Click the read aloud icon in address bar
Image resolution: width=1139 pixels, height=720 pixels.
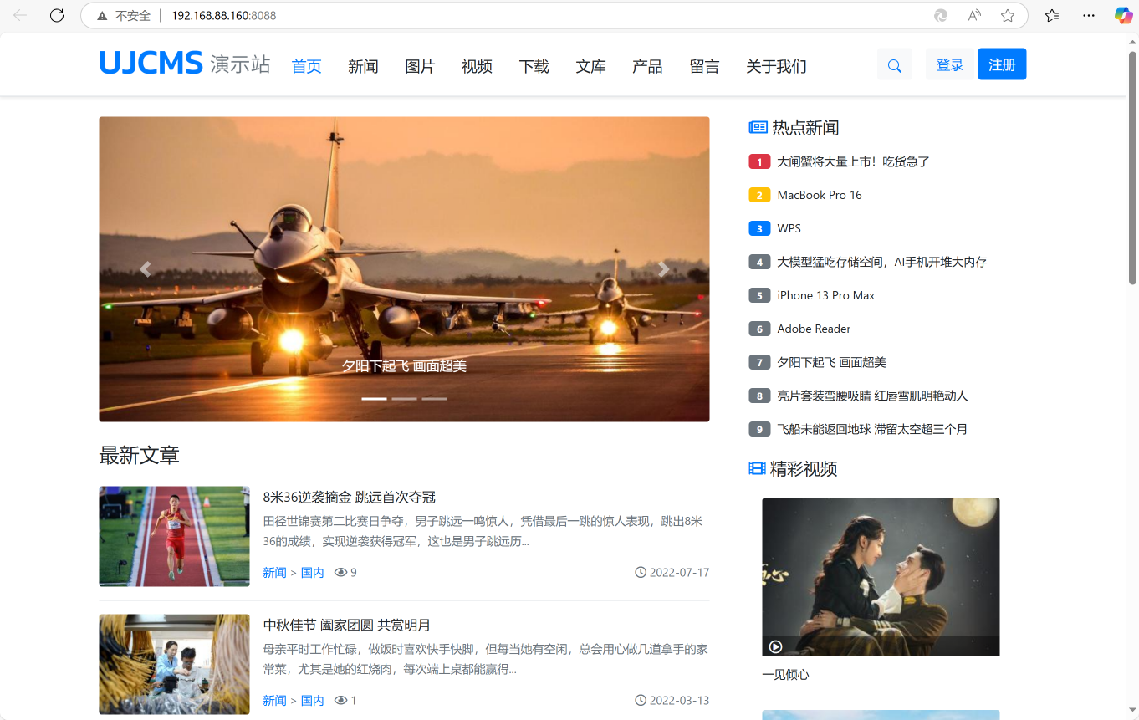(974, 15)
